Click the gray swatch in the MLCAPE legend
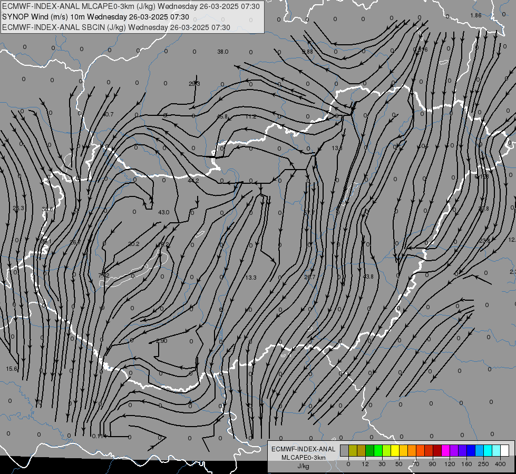Image resolution: width=516 pixels, height=474 pixels. (x=345, y=450)
